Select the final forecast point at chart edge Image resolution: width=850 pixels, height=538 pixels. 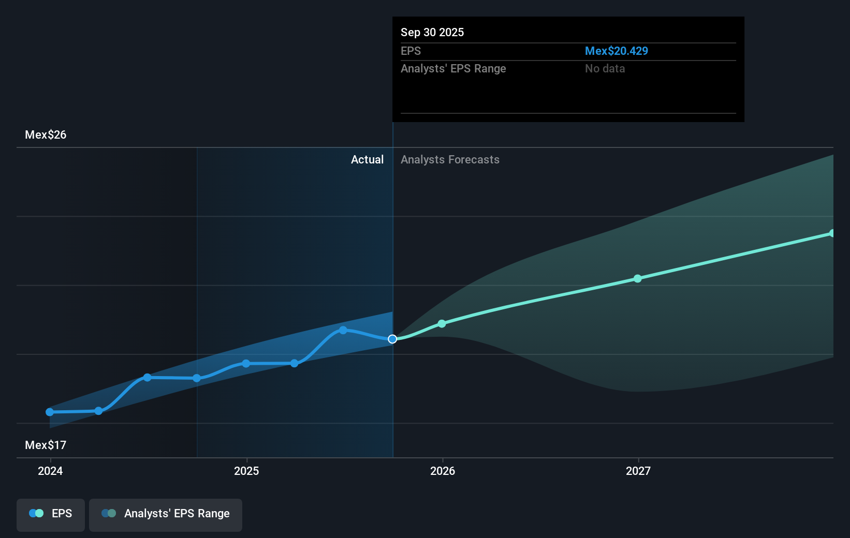click(832, 233)
